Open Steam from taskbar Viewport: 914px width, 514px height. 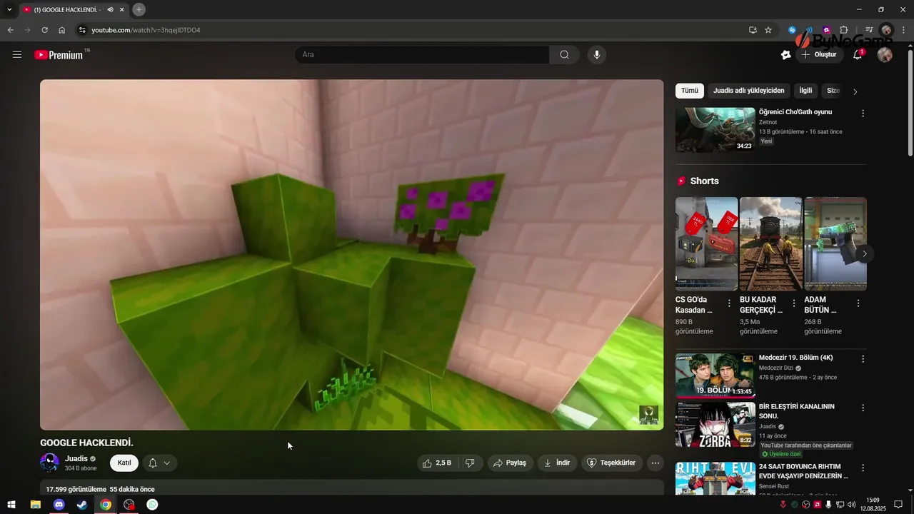[x=82, y=505]
